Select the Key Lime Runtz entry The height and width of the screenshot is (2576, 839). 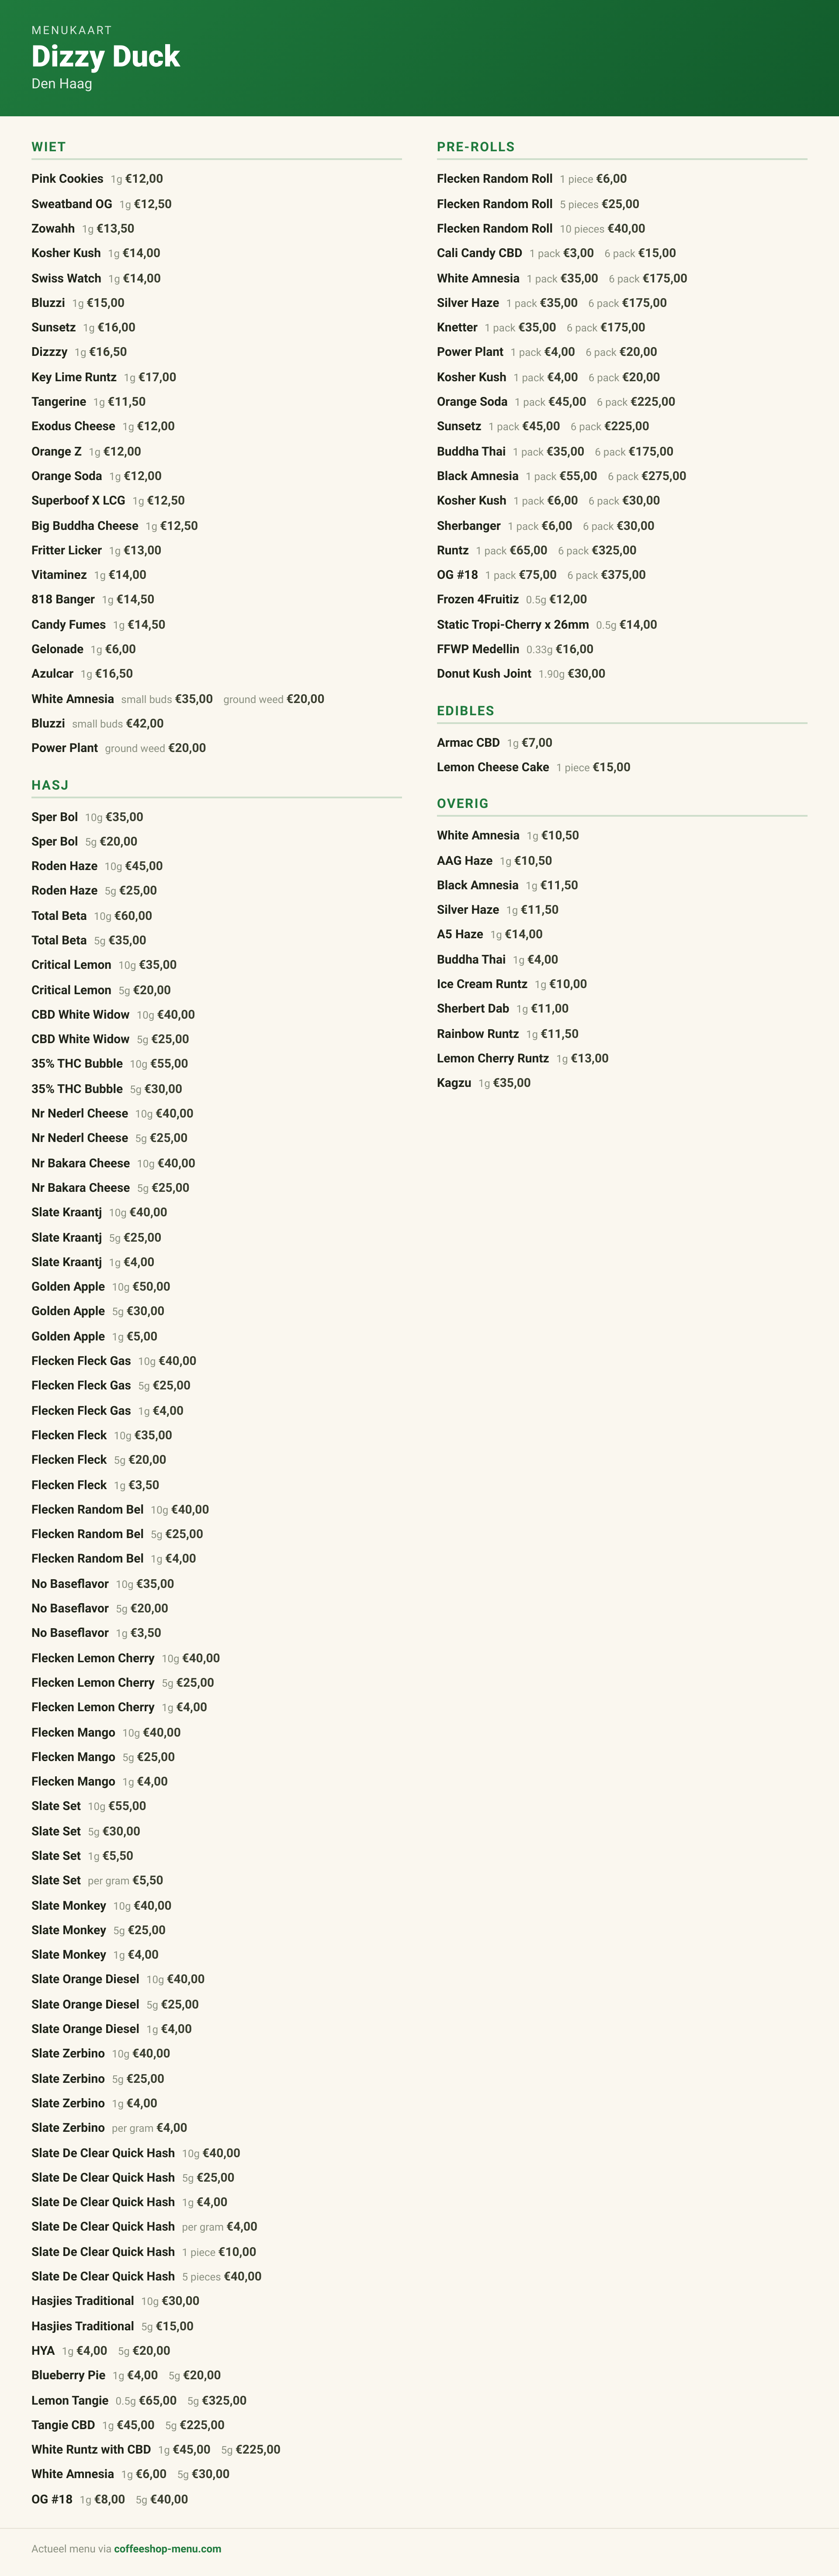click(103, 377)
